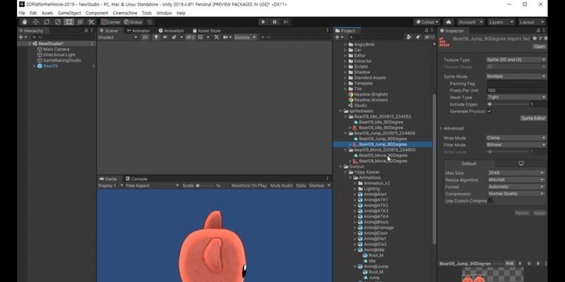This screenshot has width=565, height=282.
Task: Click the Revert button
Action: pyautogui.click(x=522, y=213)
